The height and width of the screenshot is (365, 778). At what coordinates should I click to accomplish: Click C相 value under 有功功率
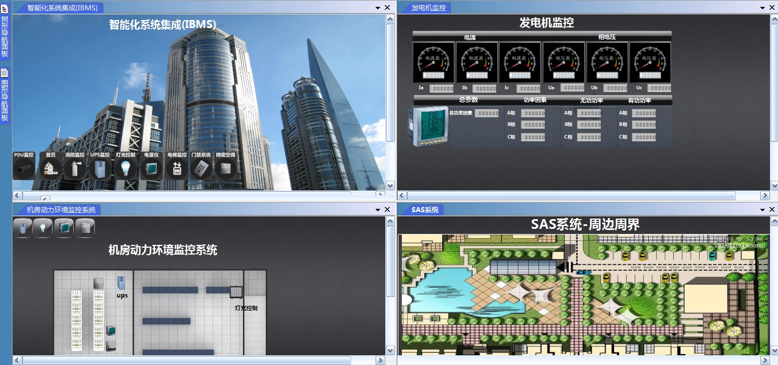click(644, 137)
